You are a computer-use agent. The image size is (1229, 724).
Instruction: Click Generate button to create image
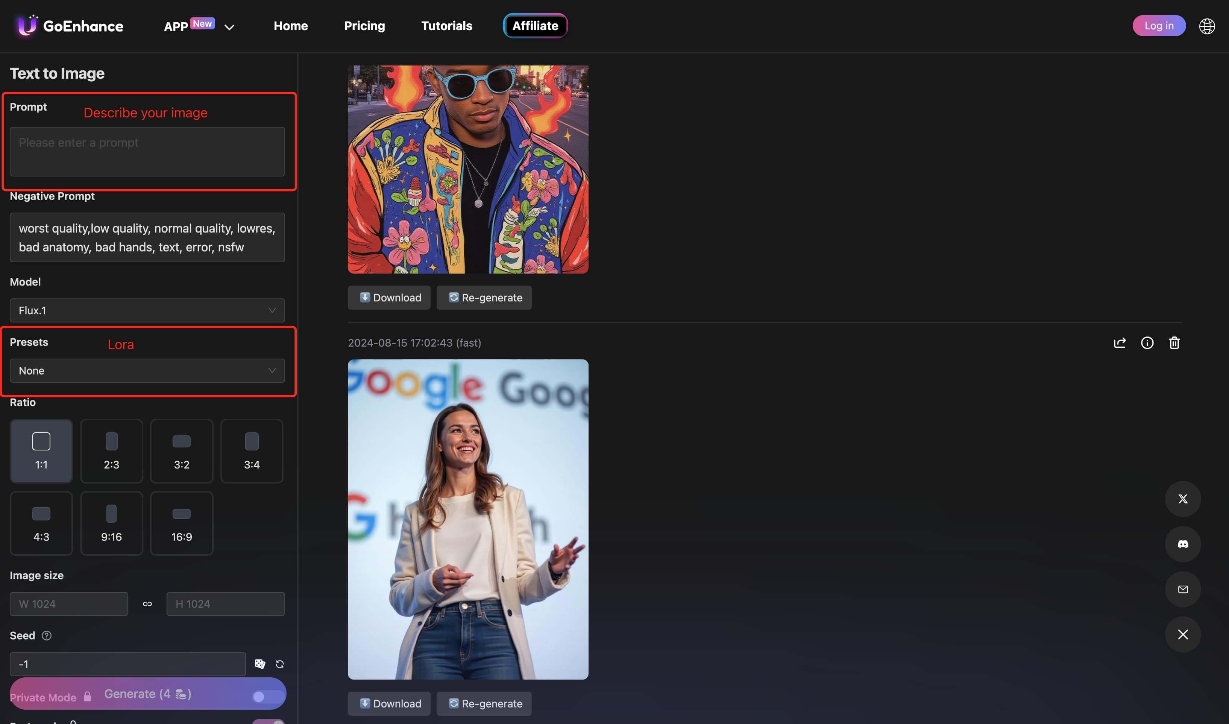(x=147, y=694)
